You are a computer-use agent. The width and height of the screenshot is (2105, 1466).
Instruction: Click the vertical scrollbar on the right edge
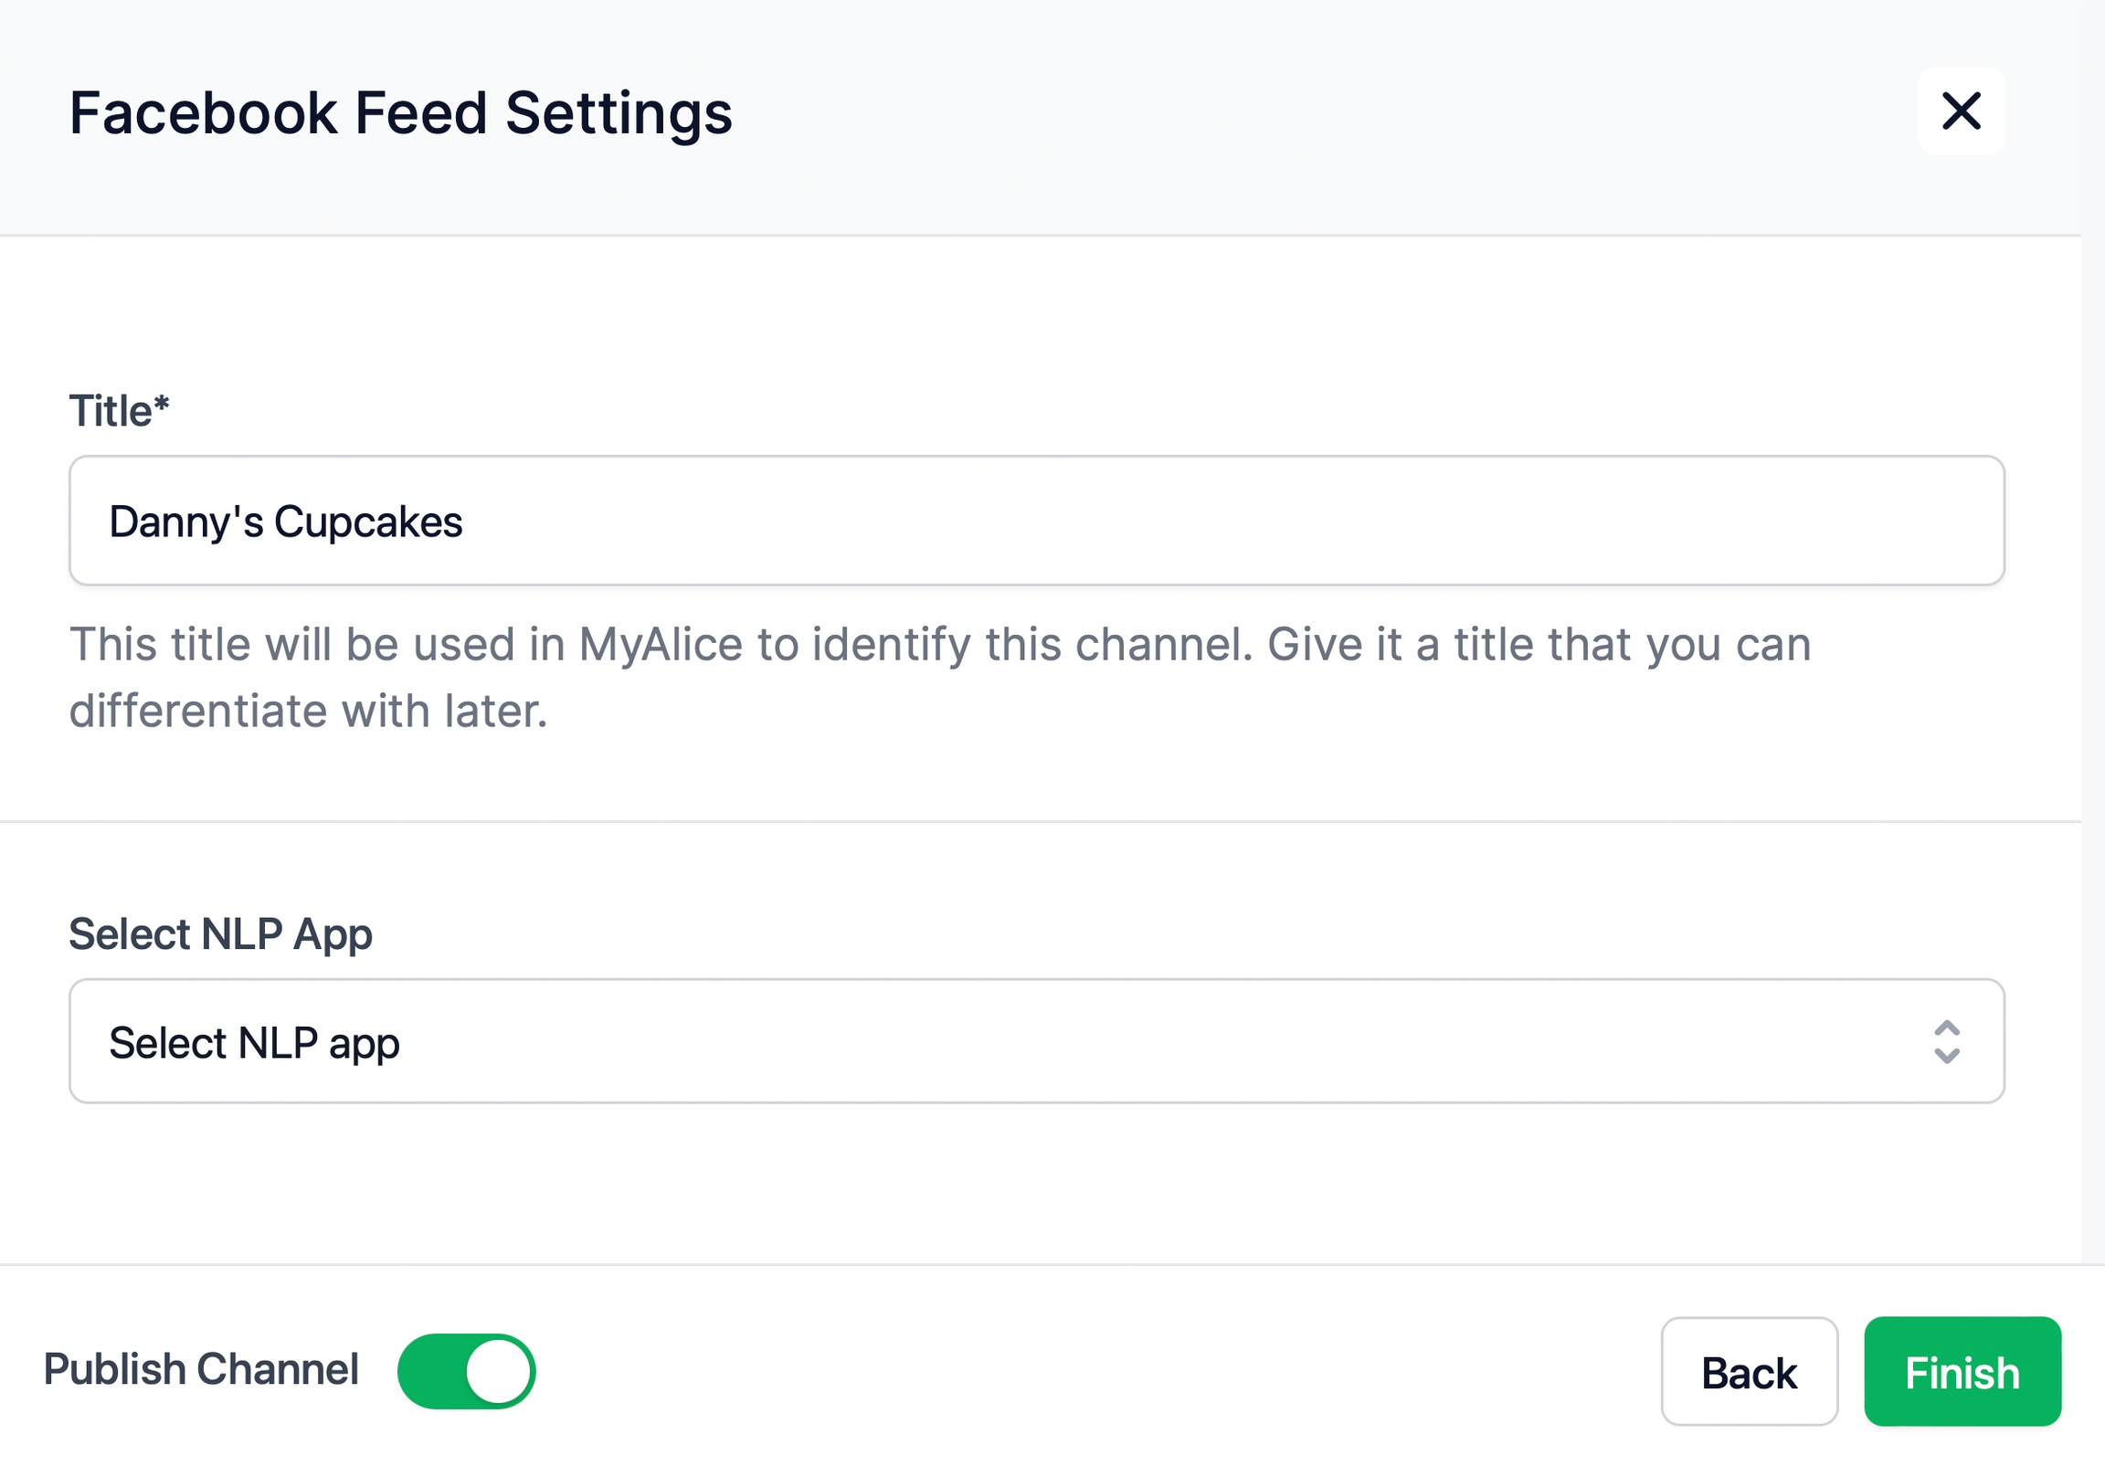click(2093, 642)
